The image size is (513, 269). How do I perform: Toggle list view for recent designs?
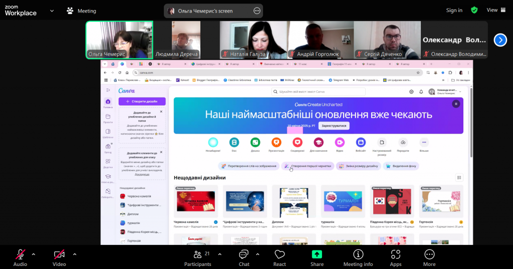click(459, 177)
